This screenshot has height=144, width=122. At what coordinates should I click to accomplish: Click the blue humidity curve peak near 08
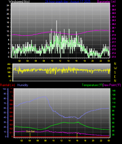pos(44,97)
